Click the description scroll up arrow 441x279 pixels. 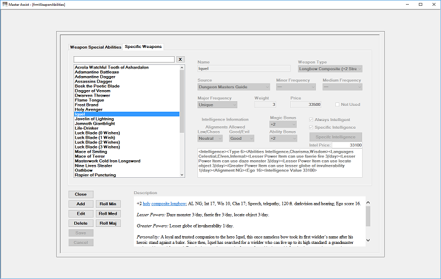(x=368, y=203)
